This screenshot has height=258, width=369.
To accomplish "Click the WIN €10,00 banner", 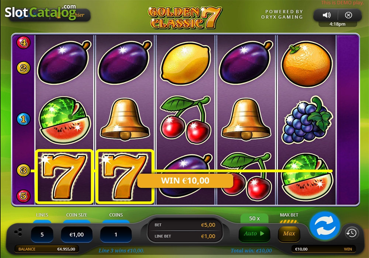I will [185, 181].
